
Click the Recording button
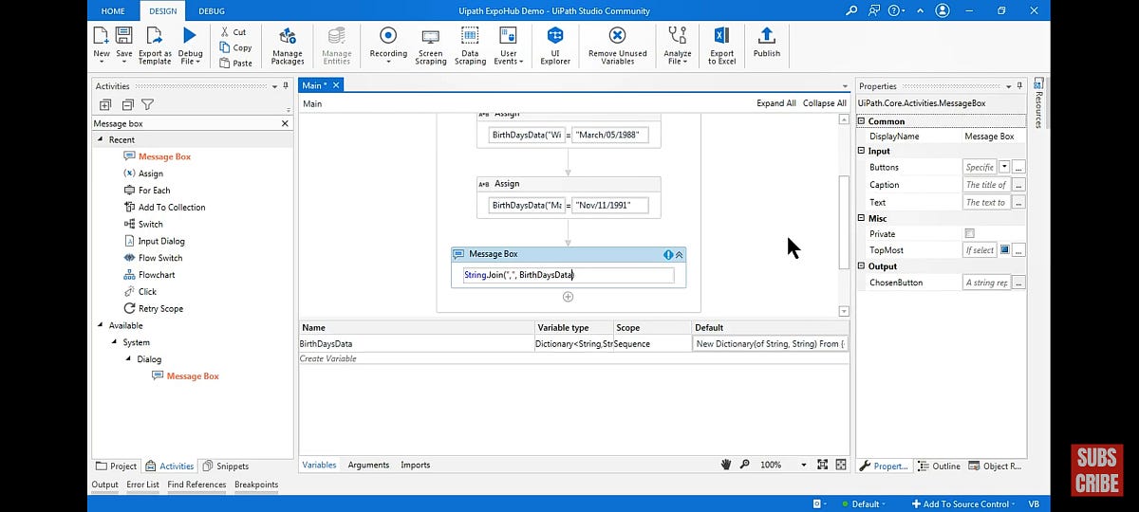(388, 45)
